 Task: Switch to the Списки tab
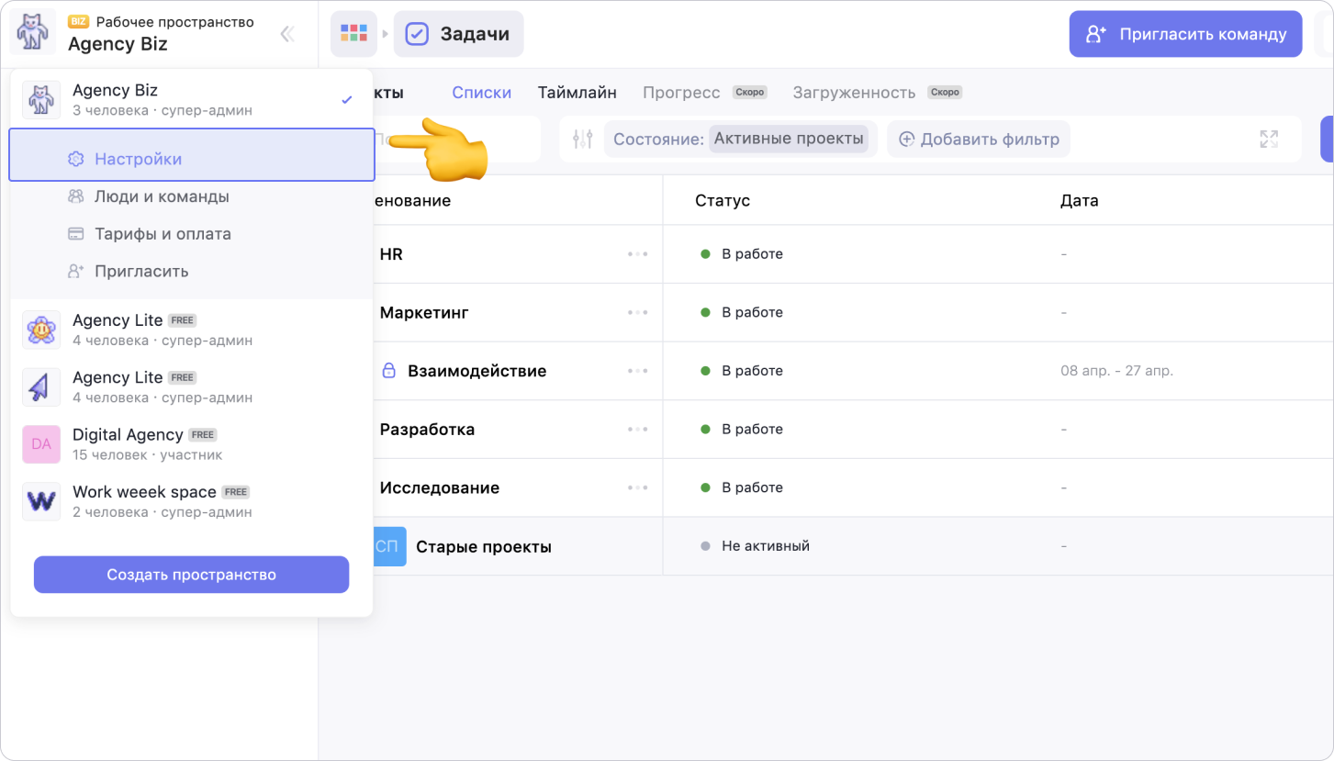tap(481, 93)
